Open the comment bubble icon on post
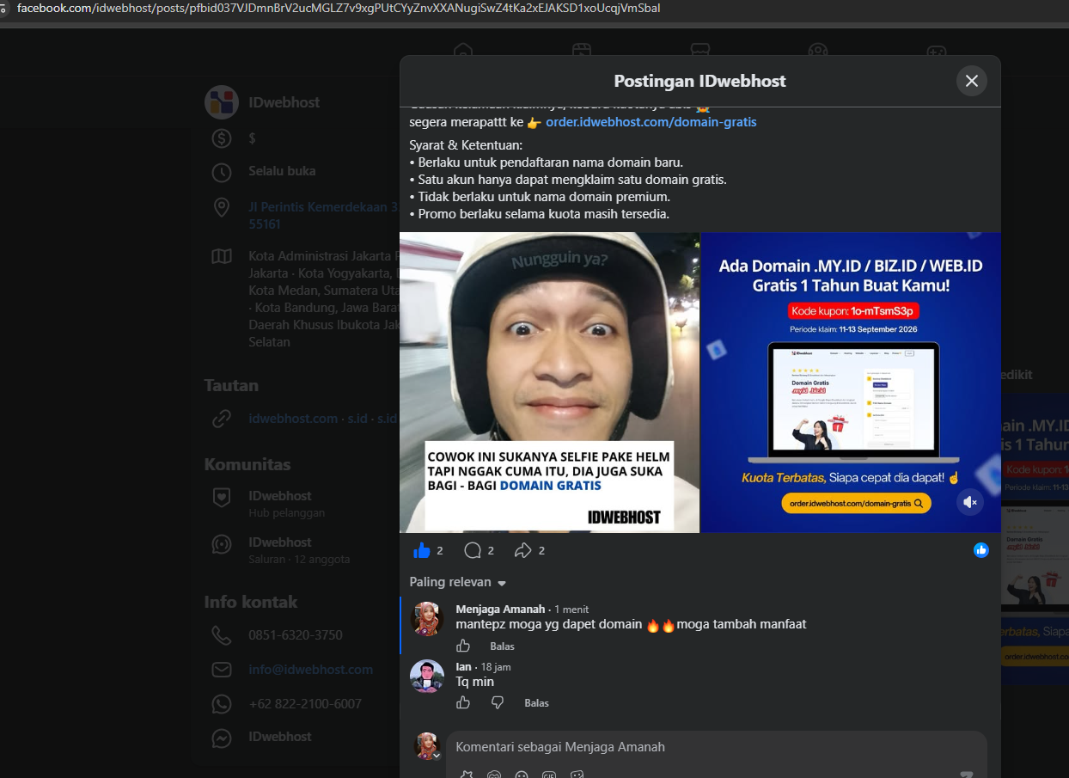This screenshot has height=778, width=1069. 473,550
